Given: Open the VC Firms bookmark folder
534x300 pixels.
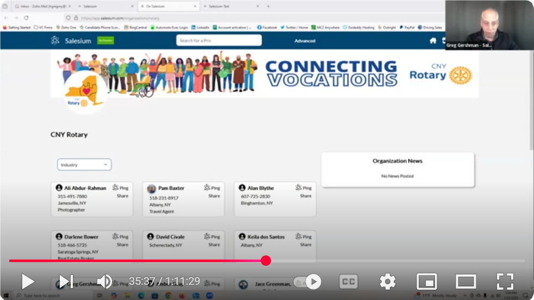Looking at the screenshot, I should [44, 27].
